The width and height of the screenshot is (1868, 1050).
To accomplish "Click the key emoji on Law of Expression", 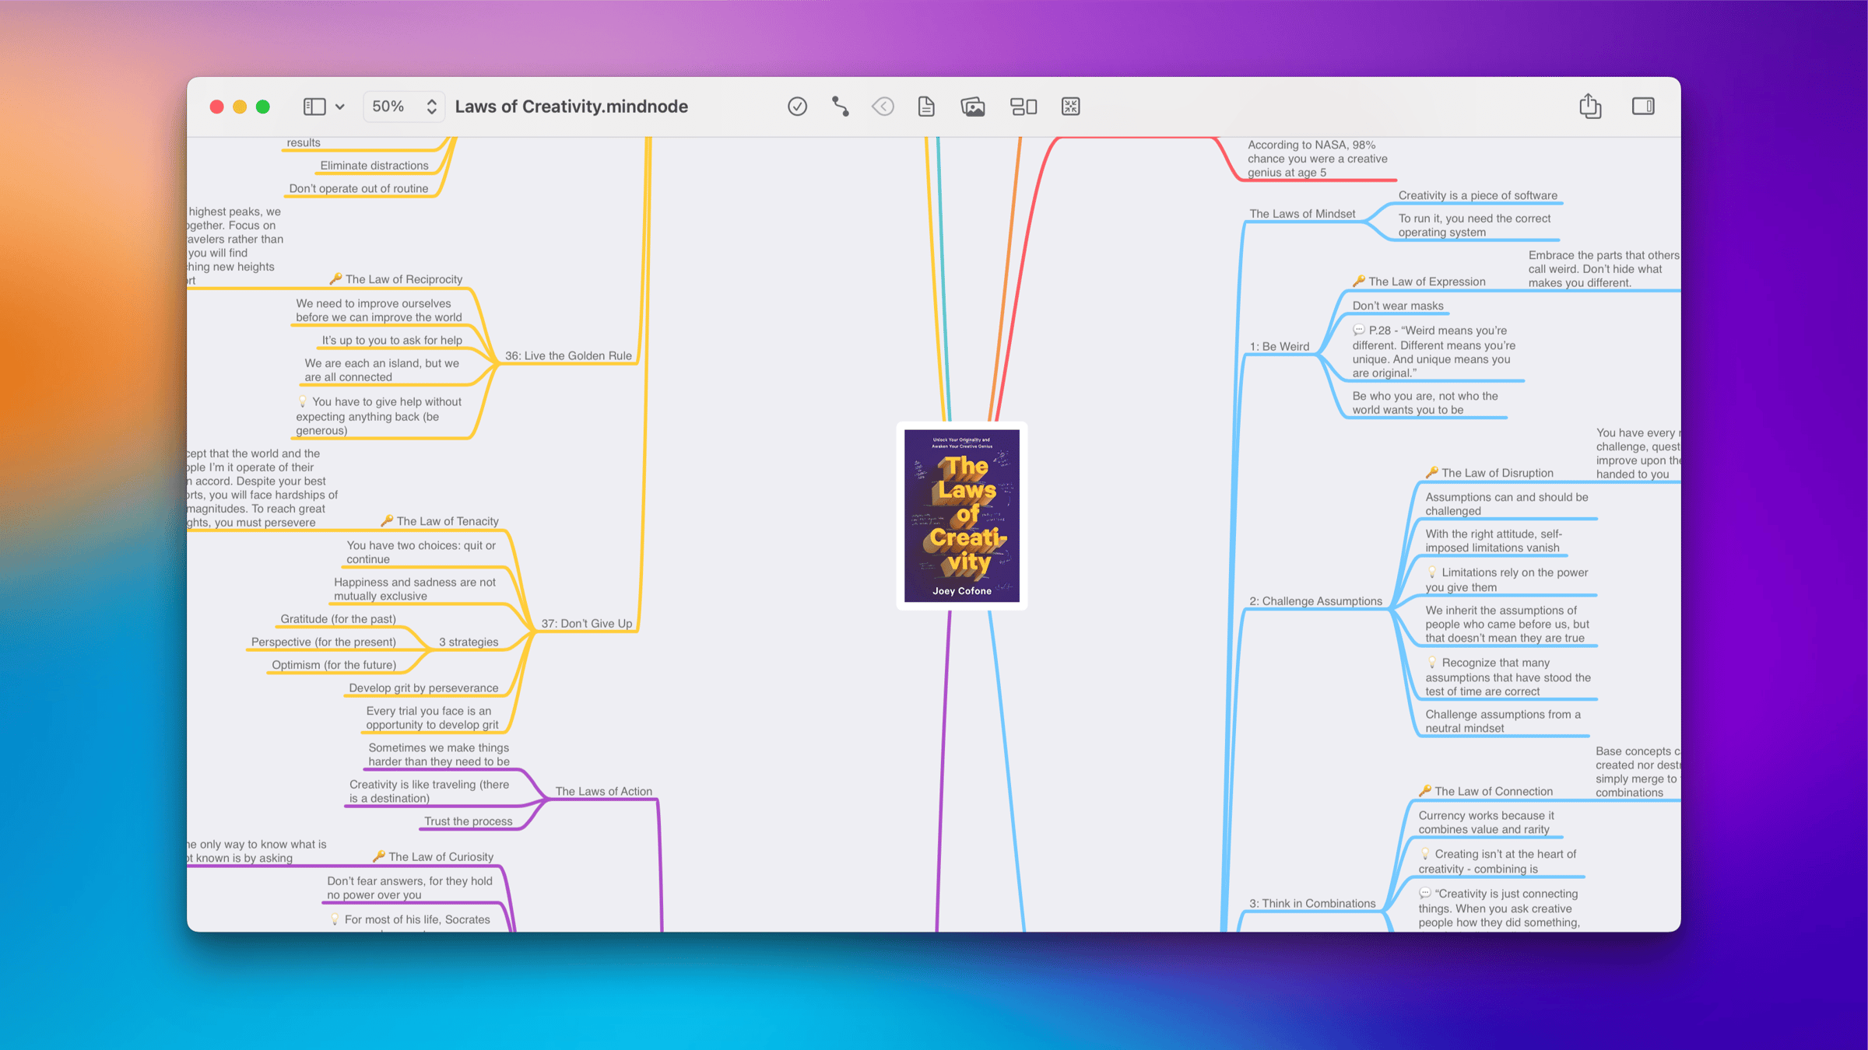I will [1359, 281].
